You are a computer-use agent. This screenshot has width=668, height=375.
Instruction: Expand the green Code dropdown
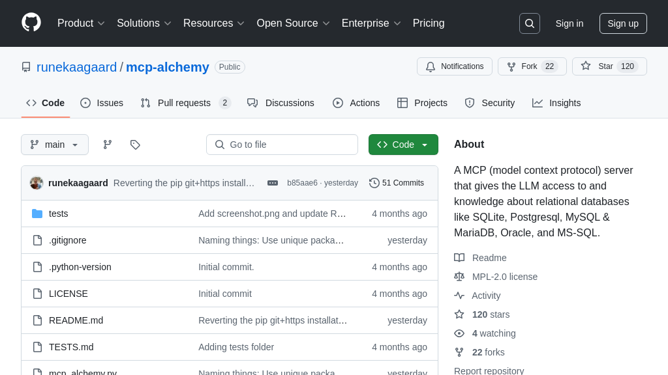[403, 145]
